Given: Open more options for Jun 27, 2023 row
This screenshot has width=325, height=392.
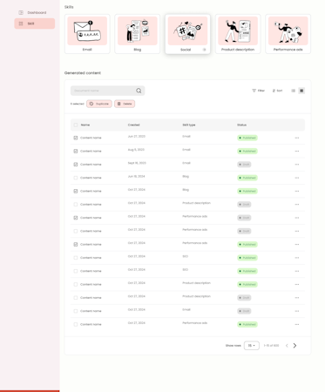Looking at the screenshot, I should pyautogui.click(x=297, y=138).
